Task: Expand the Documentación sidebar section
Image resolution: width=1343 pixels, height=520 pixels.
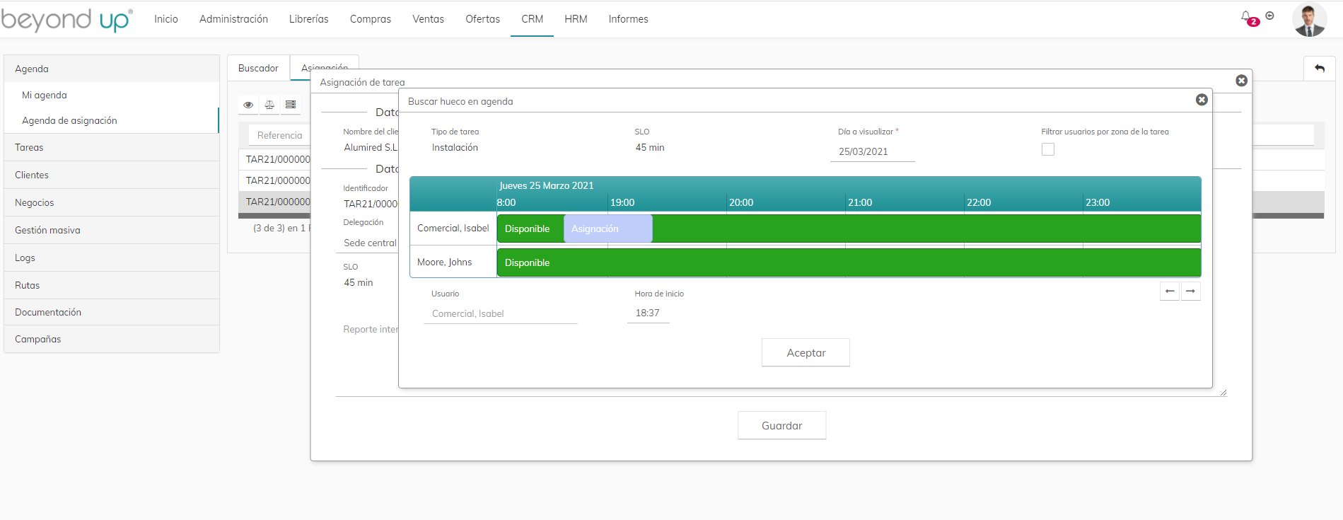Action: 112,312
